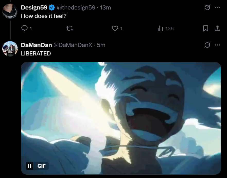The width and height of the screenshot is (227, 178).
Task: Like the "How does it feel?" tweet
Action: tap(117, 28)
